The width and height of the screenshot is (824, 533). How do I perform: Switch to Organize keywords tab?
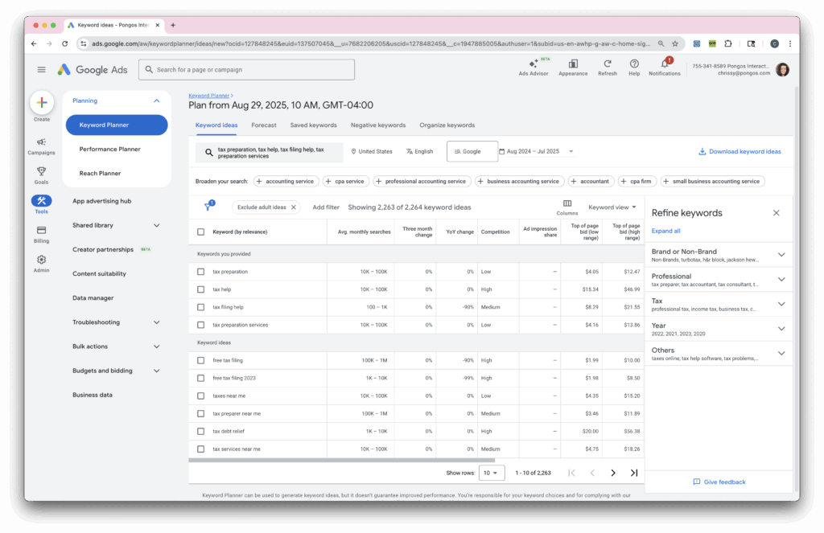coord(447,125)
